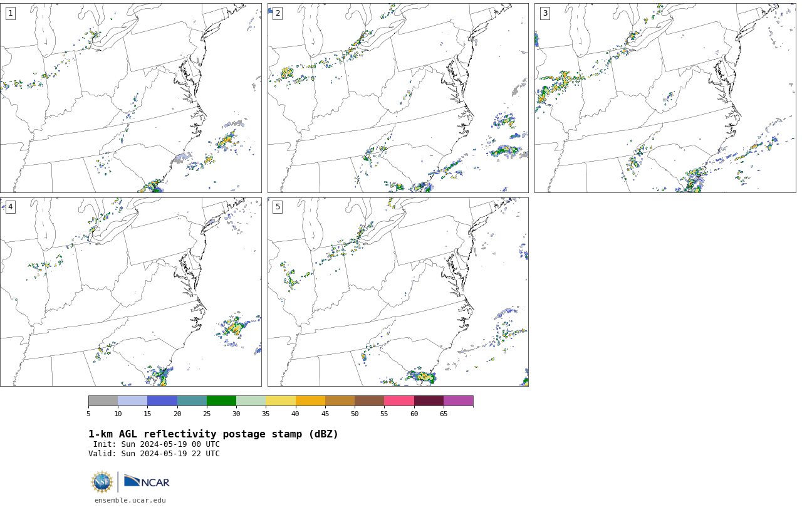Click the NCAR logo

click(147, 481)
